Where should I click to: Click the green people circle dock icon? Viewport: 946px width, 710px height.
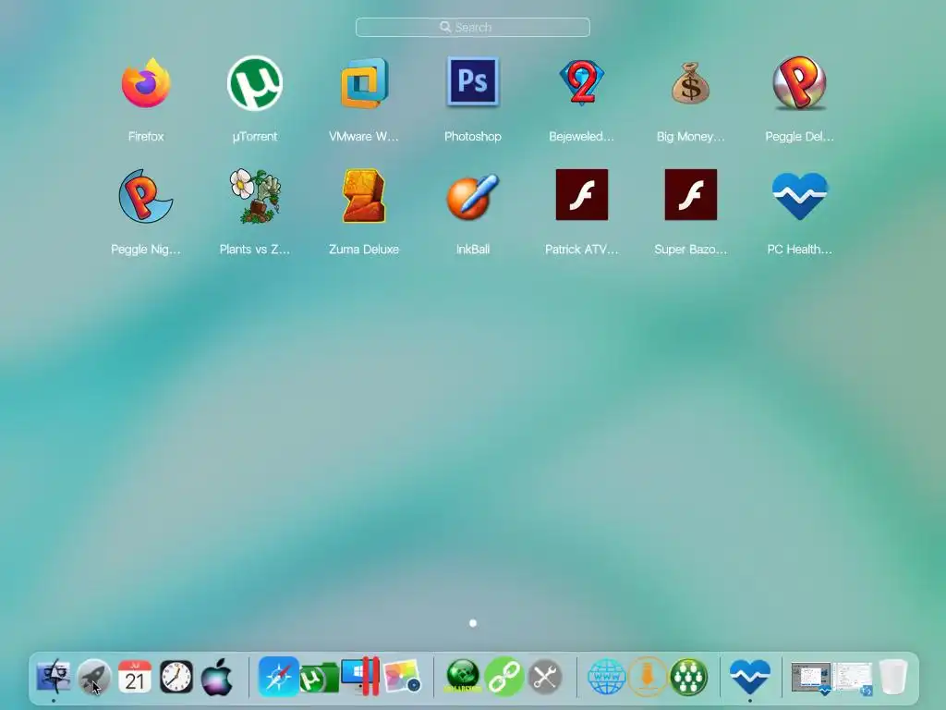(x=688, y=677)
